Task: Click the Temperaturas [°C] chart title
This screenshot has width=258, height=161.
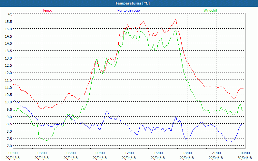Action: pyautogui.click(x=132, y=3)
